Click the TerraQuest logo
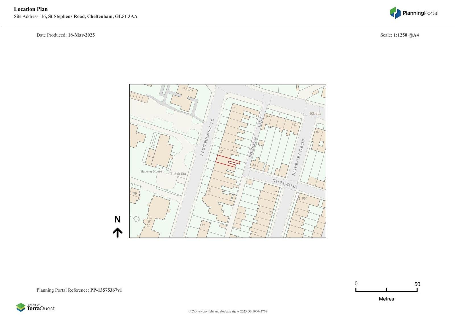The image size is (455, 322). [x=35, y=307]
